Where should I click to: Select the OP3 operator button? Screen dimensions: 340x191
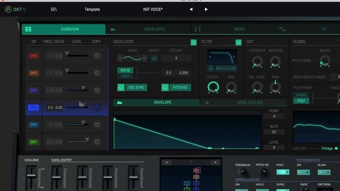click(x=33, y=107)
